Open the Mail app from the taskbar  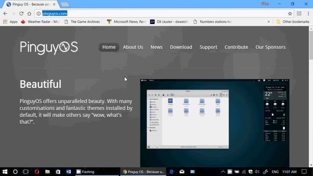point(182,172)
